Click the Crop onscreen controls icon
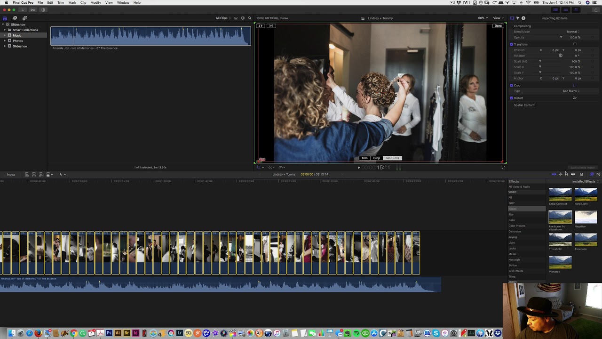Viewport: 602px width, 339px height. 574,85
